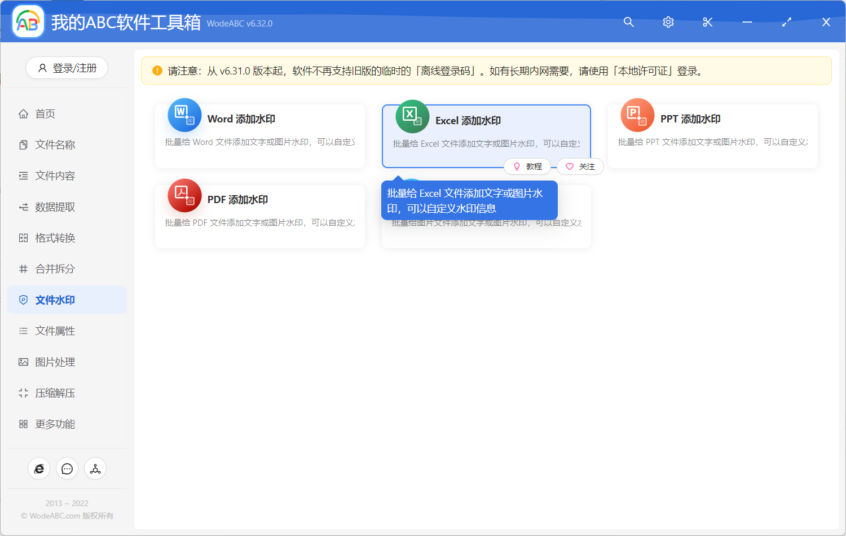This screenshot has width=846, height=536.
Task: Open feedback via the chat bubble icon
Action: click(x=67, y=468)
